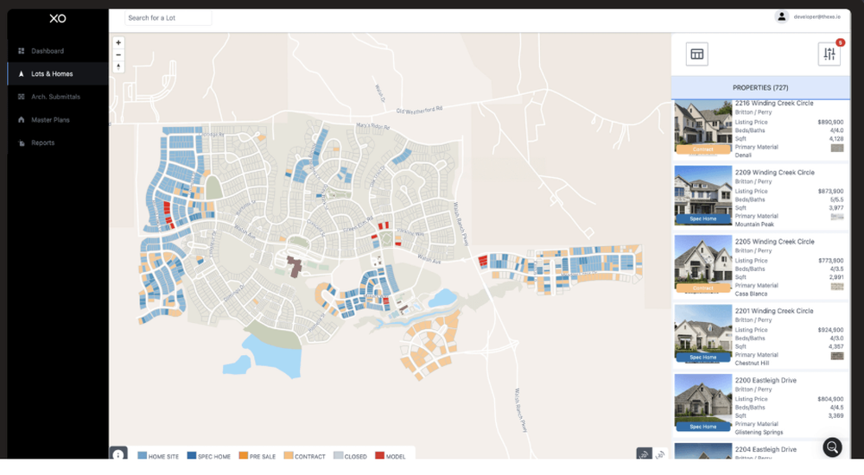This screenshot has width=864, height=475.
Task: Open the user account avatar icon
Action: pos(781,17)
